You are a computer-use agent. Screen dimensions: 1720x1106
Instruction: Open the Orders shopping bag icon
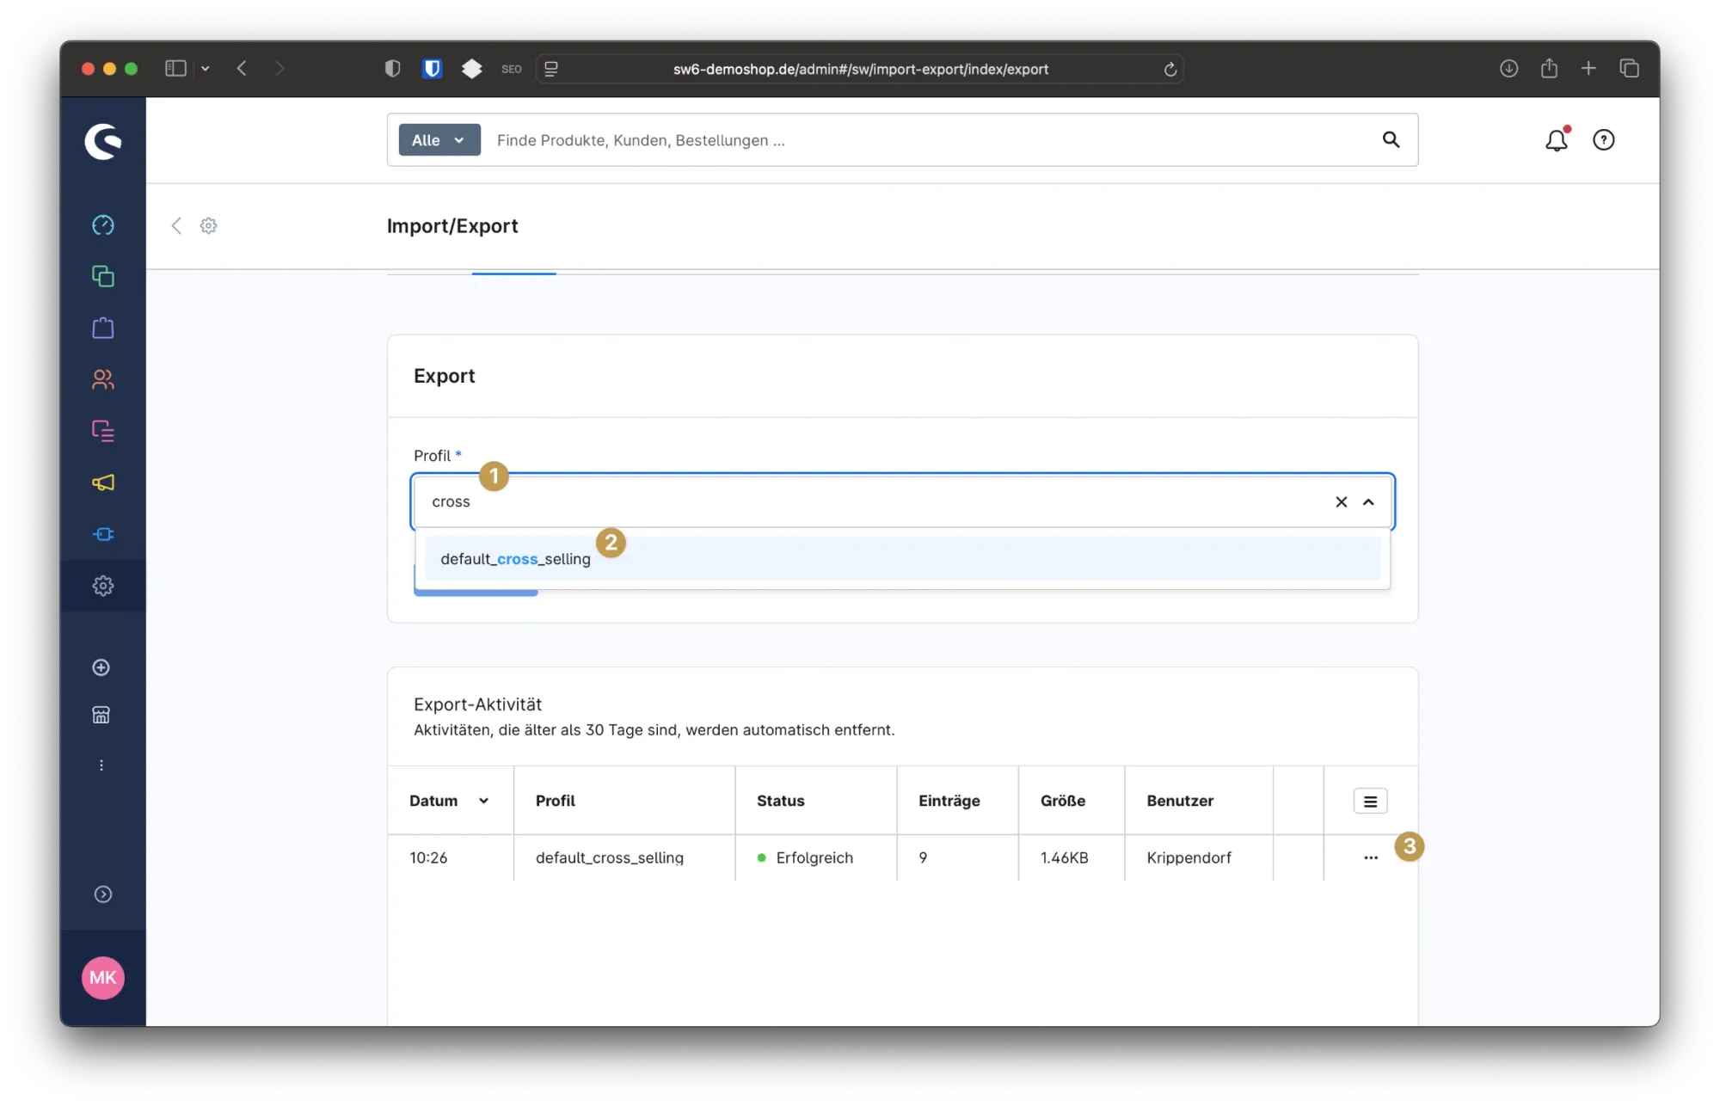tap(103, 328)
